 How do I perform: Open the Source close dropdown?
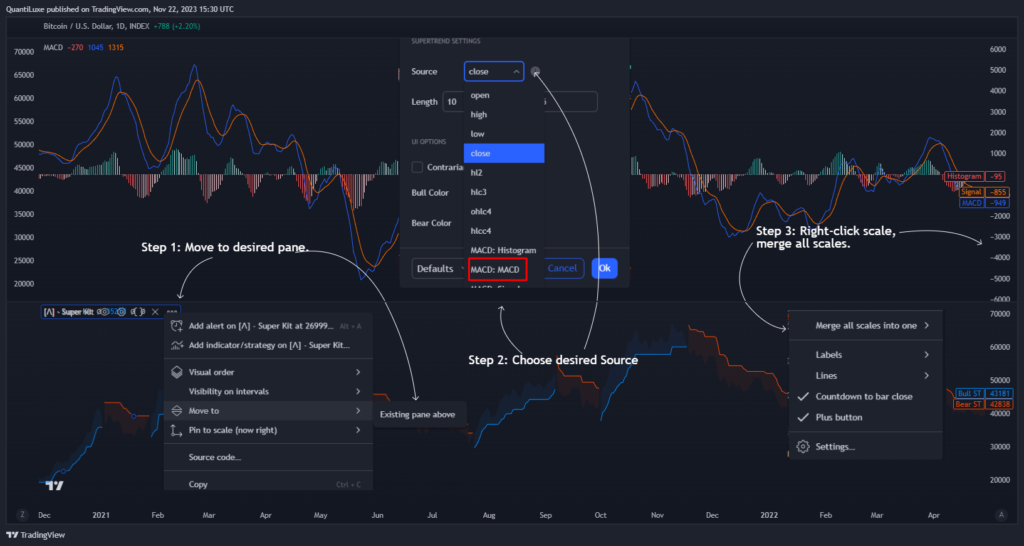tap(494, 71)
